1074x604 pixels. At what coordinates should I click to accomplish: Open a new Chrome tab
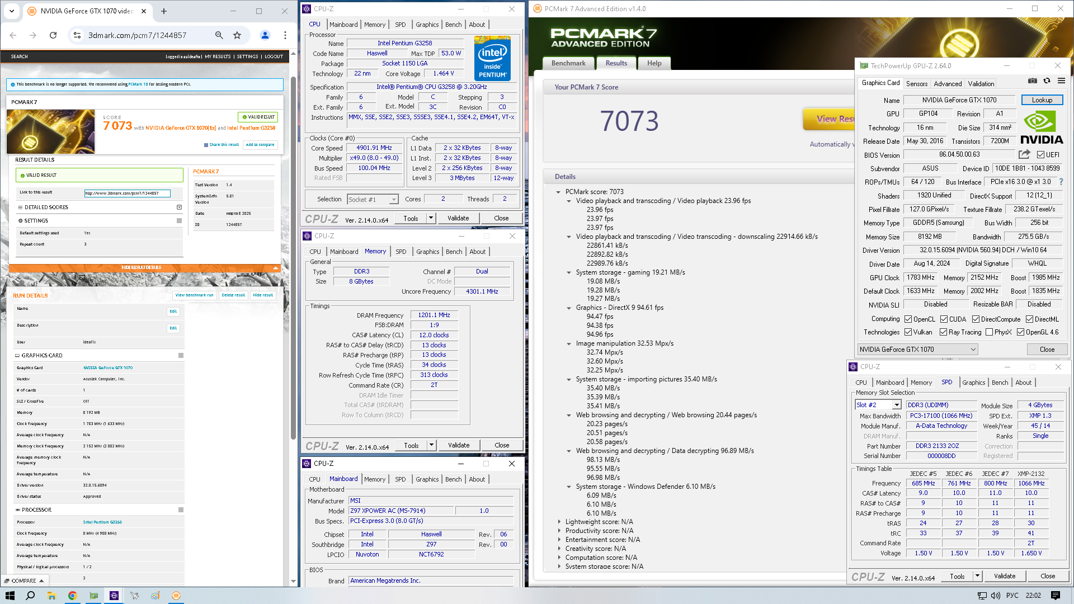[x=164, y=11]
